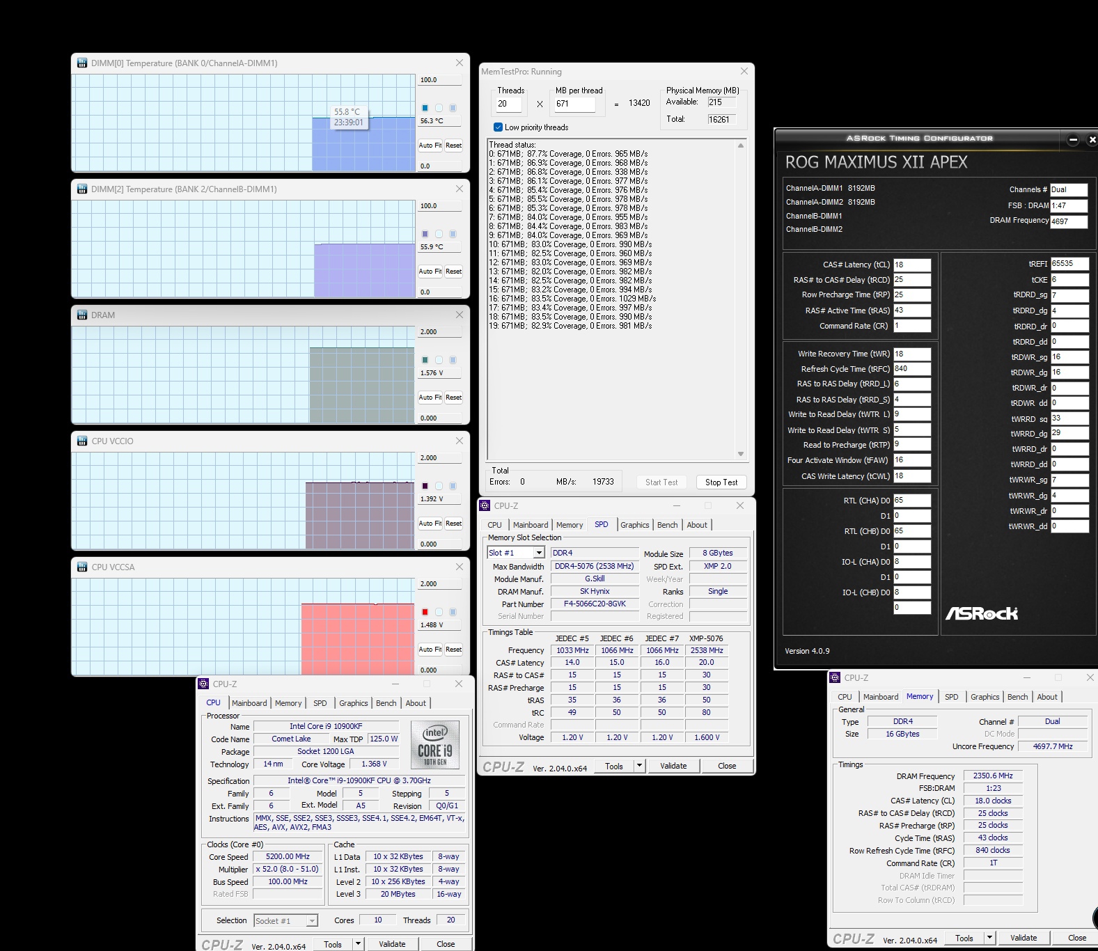Open the Tools dropdown arrow in CPU-Z memory window
The width and height of the screenshot is (1098, 951).
pos(989,938)
